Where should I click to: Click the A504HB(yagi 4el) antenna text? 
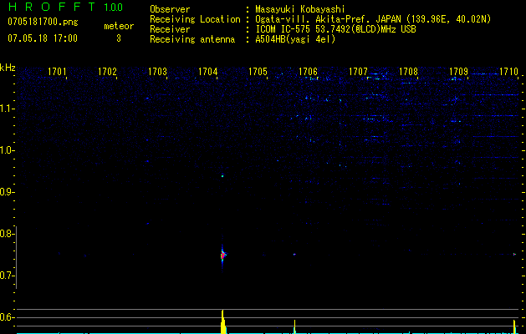(295, 39)
